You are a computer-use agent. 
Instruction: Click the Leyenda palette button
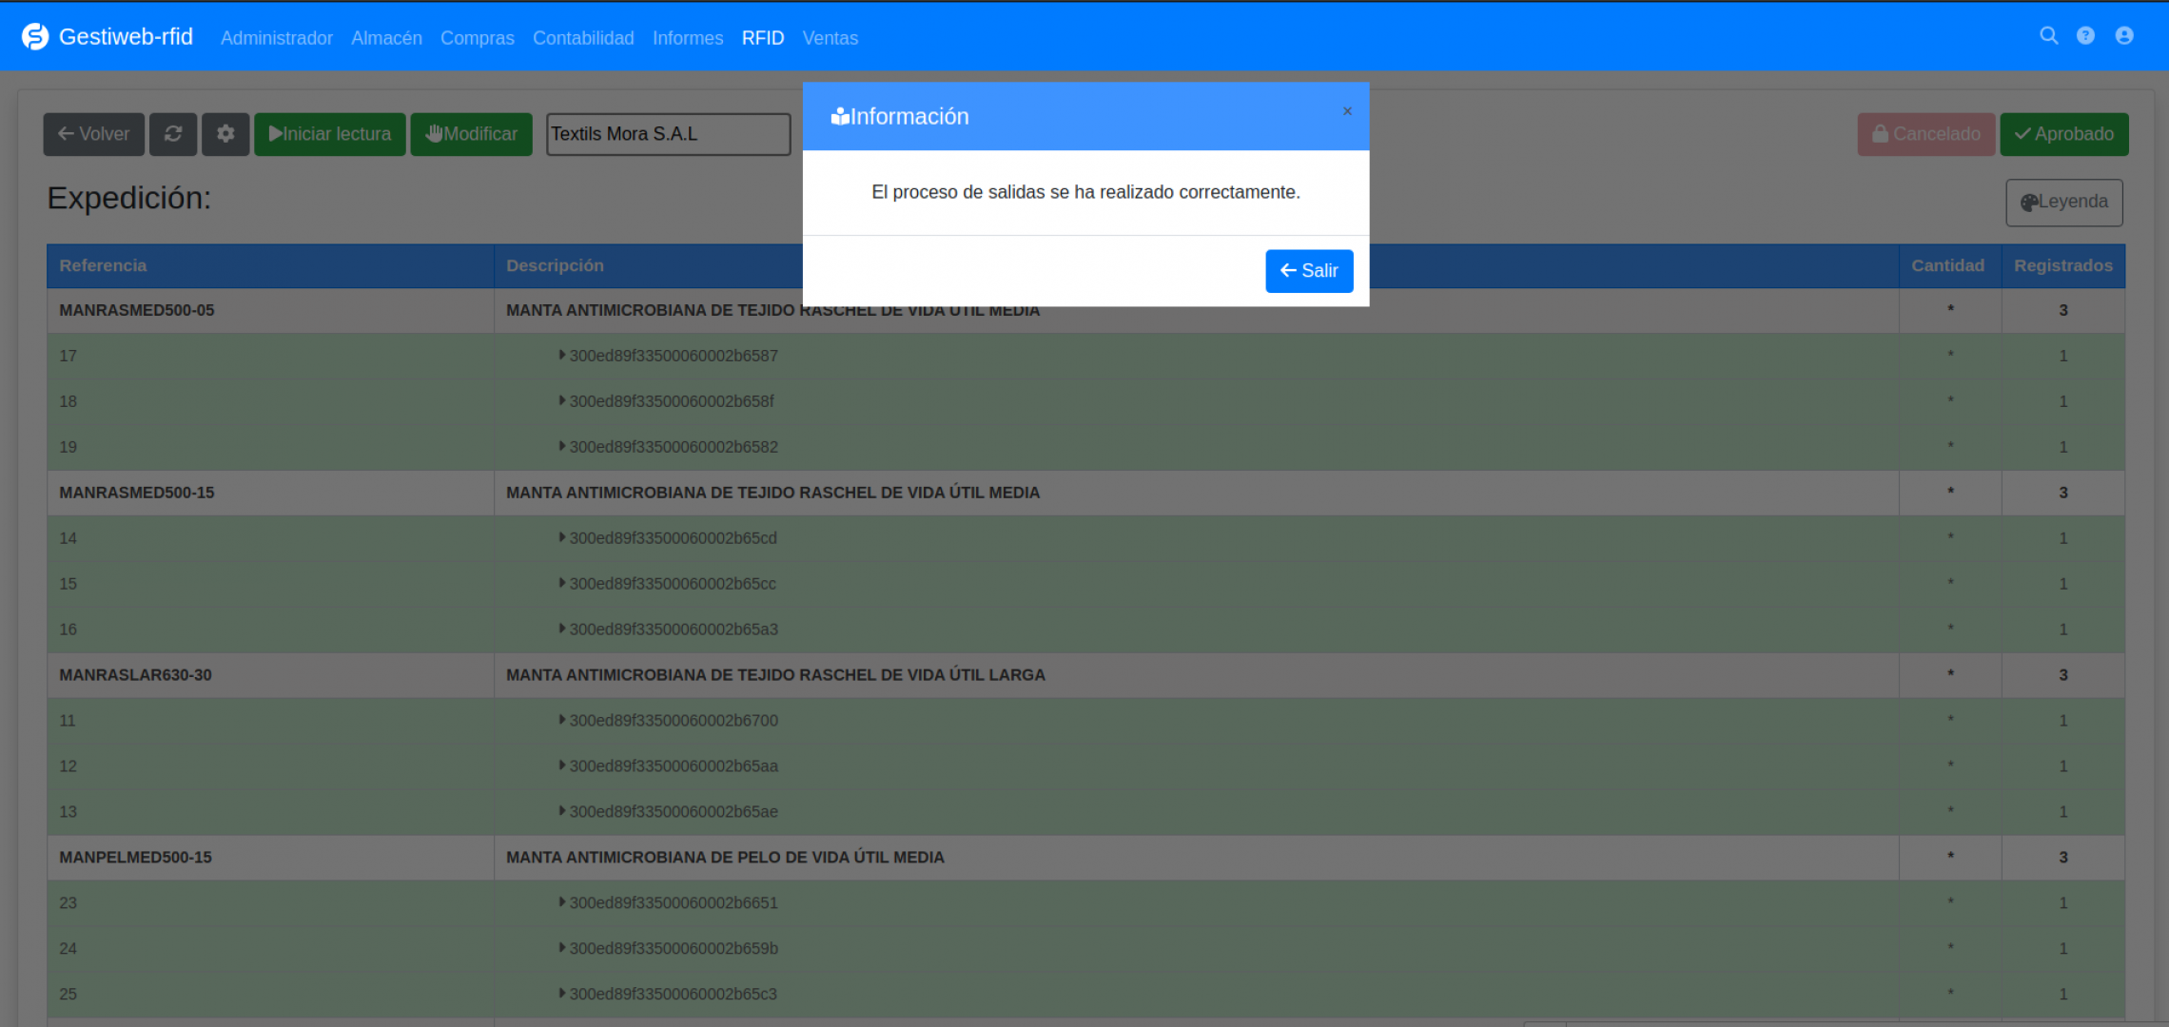point(2063,203)
